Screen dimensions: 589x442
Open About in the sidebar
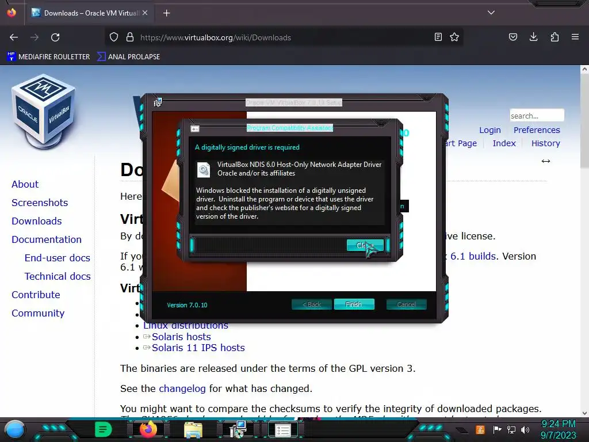[25, 184]
